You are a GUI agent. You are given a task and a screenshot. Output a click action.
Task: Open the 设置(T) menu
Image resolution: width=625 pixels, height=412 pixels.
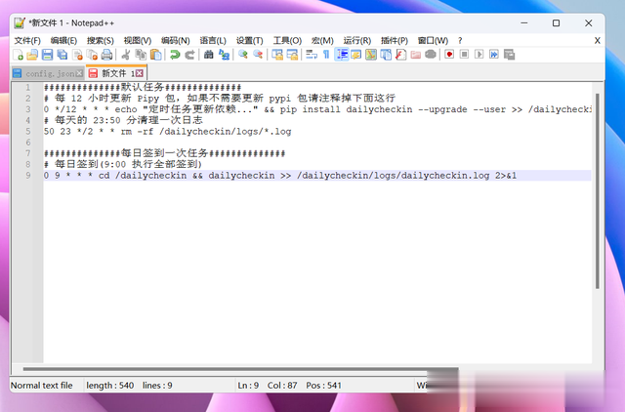[x=250, y=41]
